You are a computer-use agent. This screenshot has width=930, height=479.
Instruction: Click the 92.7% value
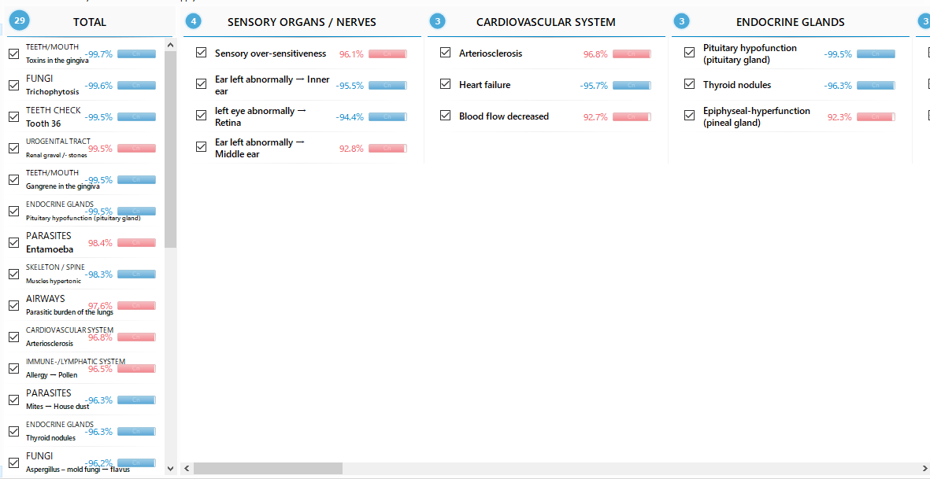click(595, 116)
